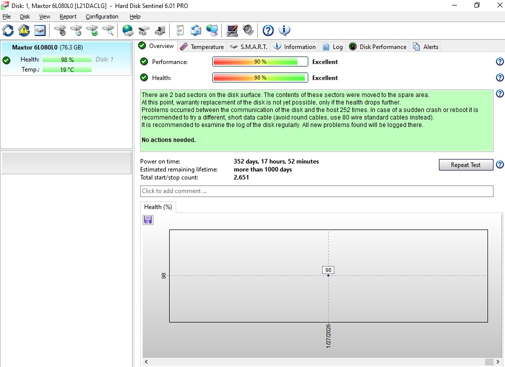Open the Temperature tab

pos(202,46)
